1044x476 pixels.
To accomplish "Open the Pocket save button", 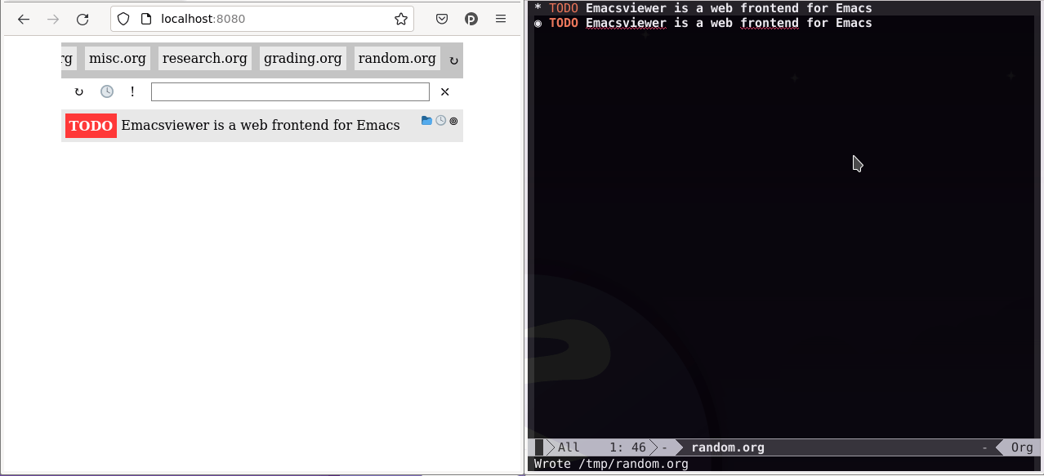I will tap(441, 19).
